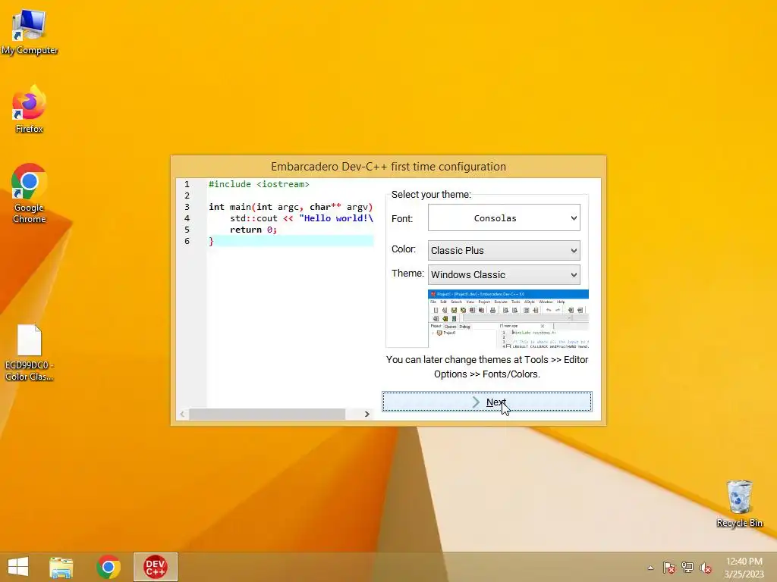The width and height of the screenshot is (777, 582).
Task: Click the Next button
Action: pos(486,402)
